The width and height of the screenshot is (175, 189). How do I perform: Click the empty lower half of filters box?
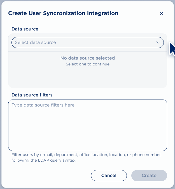[87, 137]
